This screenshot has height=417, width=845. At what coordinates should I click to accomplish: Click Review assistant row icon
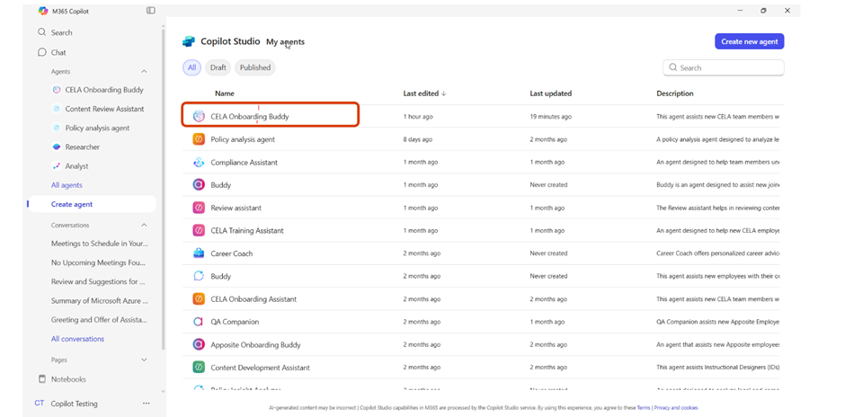[x=199, y=208]
